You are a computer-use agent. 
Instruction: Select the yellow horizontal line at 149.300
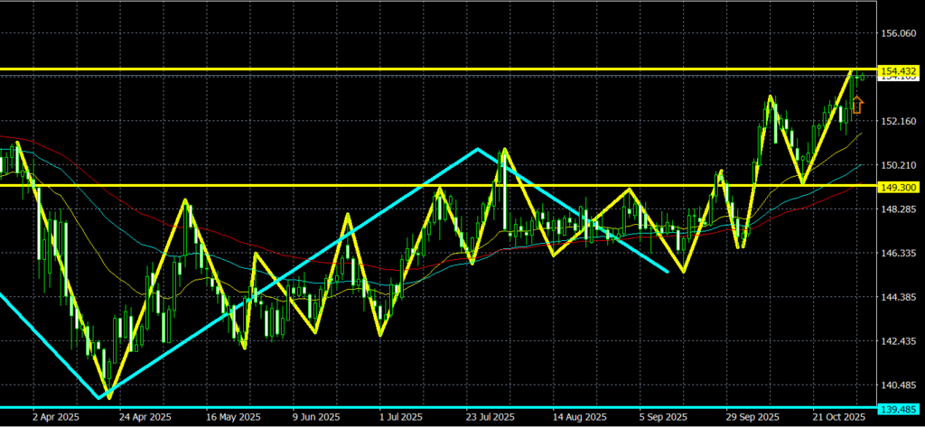(x=271, y=185)
